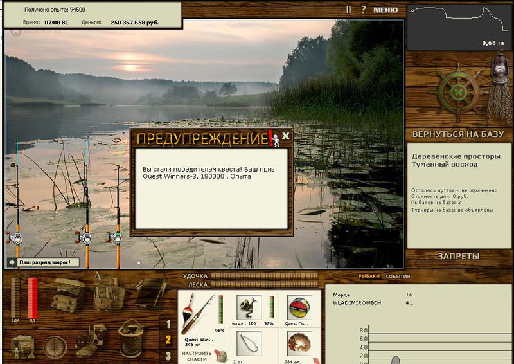Open the compass icon
The image size is (514, 364).
click(x=55, y=347)
